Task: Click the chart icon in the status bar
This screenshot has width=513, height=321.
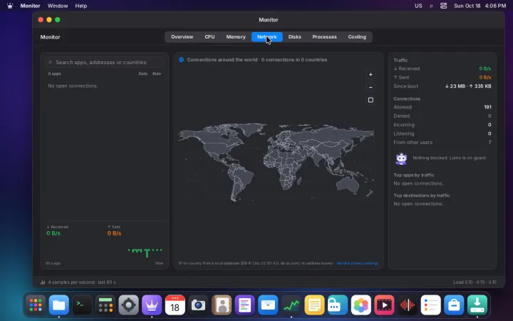Action: (43, 282)
